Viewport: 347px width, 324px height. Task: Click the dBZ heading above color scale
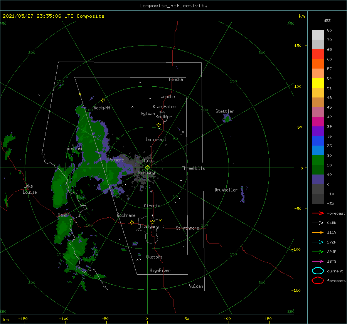(327, 20)
